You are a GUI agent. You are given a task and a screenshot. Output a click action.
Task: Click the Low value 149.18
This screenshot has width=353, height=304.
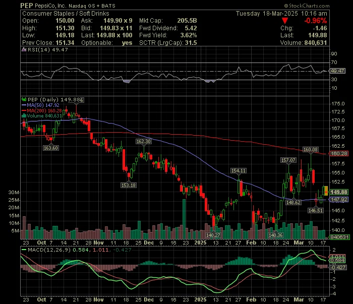pyautogui.click(x=65, y=35)
